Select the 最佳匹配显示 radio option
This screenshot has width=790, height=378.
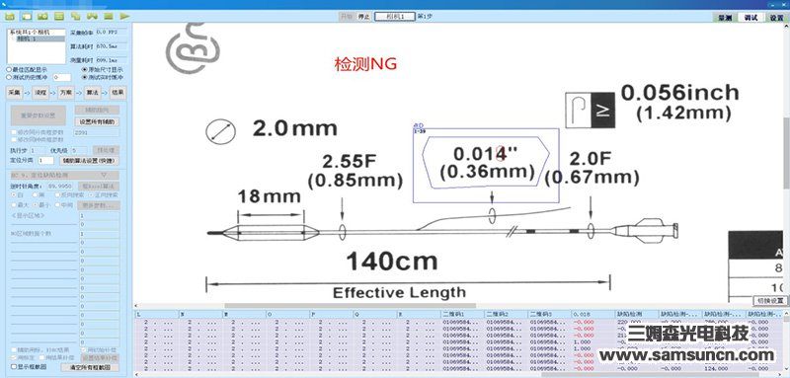click(x=27, y=69)
